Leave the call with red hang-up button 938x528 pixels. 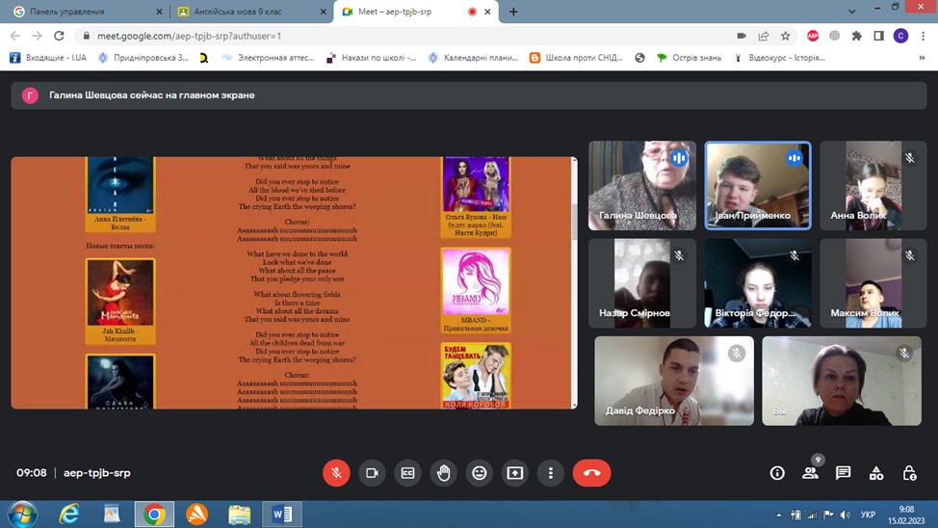pyautogui.click(x=591, y=473)
